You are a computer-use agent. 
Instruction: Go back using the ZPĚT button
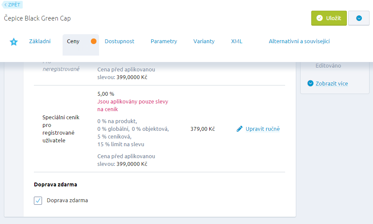[x=12, y=5]
